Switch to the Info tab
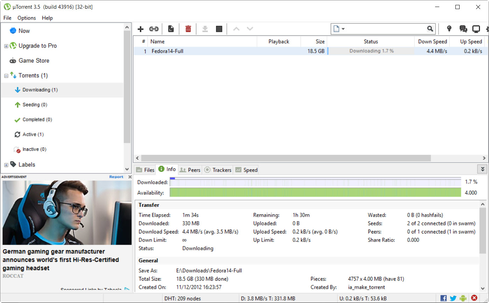Screen dimensions: 489x303 (x=167, y=169)
